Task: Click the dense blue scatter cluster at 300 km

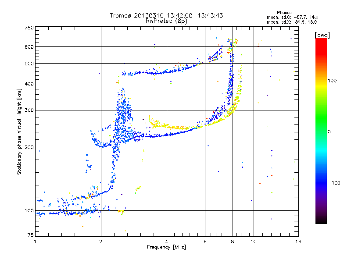Action: pyautogui.click(x=122, y=111)
